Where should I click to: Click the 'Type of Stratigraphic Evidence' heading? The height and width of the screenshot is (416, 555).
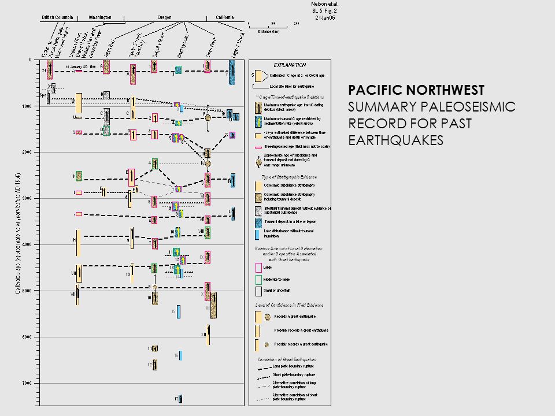289,177
